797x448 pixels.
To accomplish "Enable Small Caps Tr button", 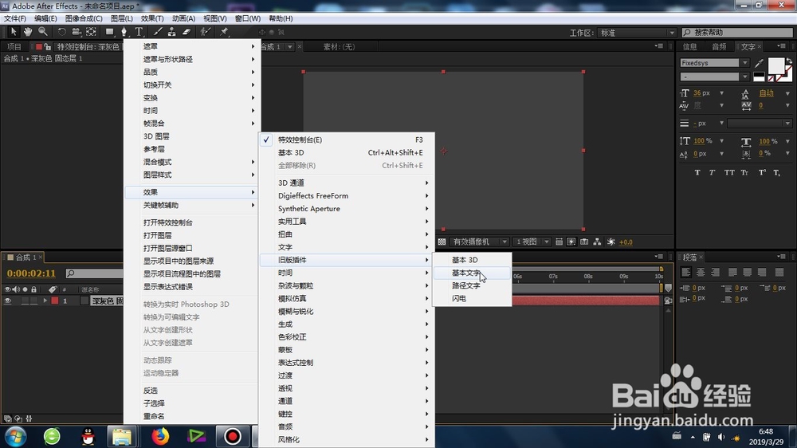I will coord(744,172).
